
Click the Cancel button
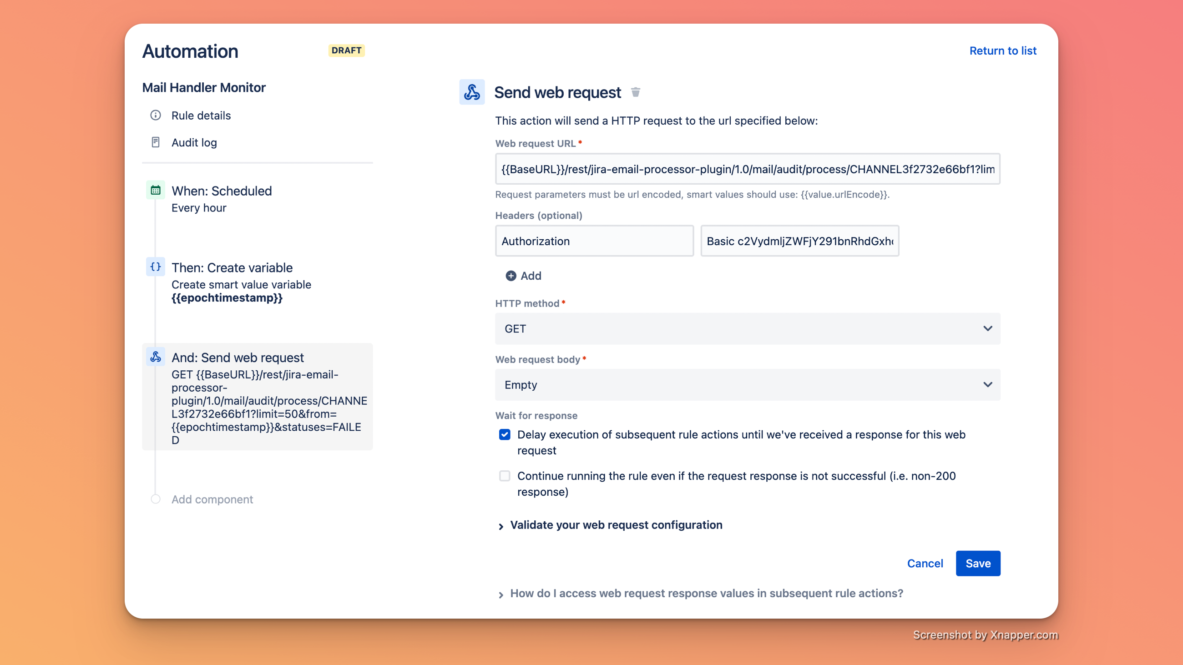point(925,563)
